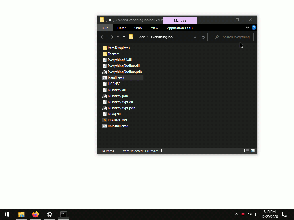294x220 pixels.
Task: Select the NHotkey.pdb file name
Action: coord(118,96)
